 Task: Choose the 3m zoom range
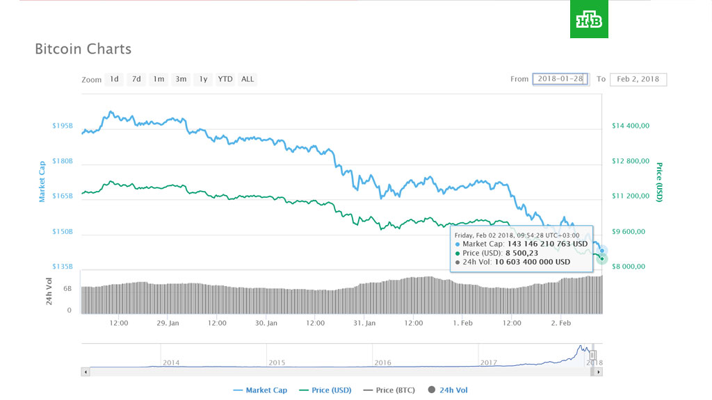181,79
